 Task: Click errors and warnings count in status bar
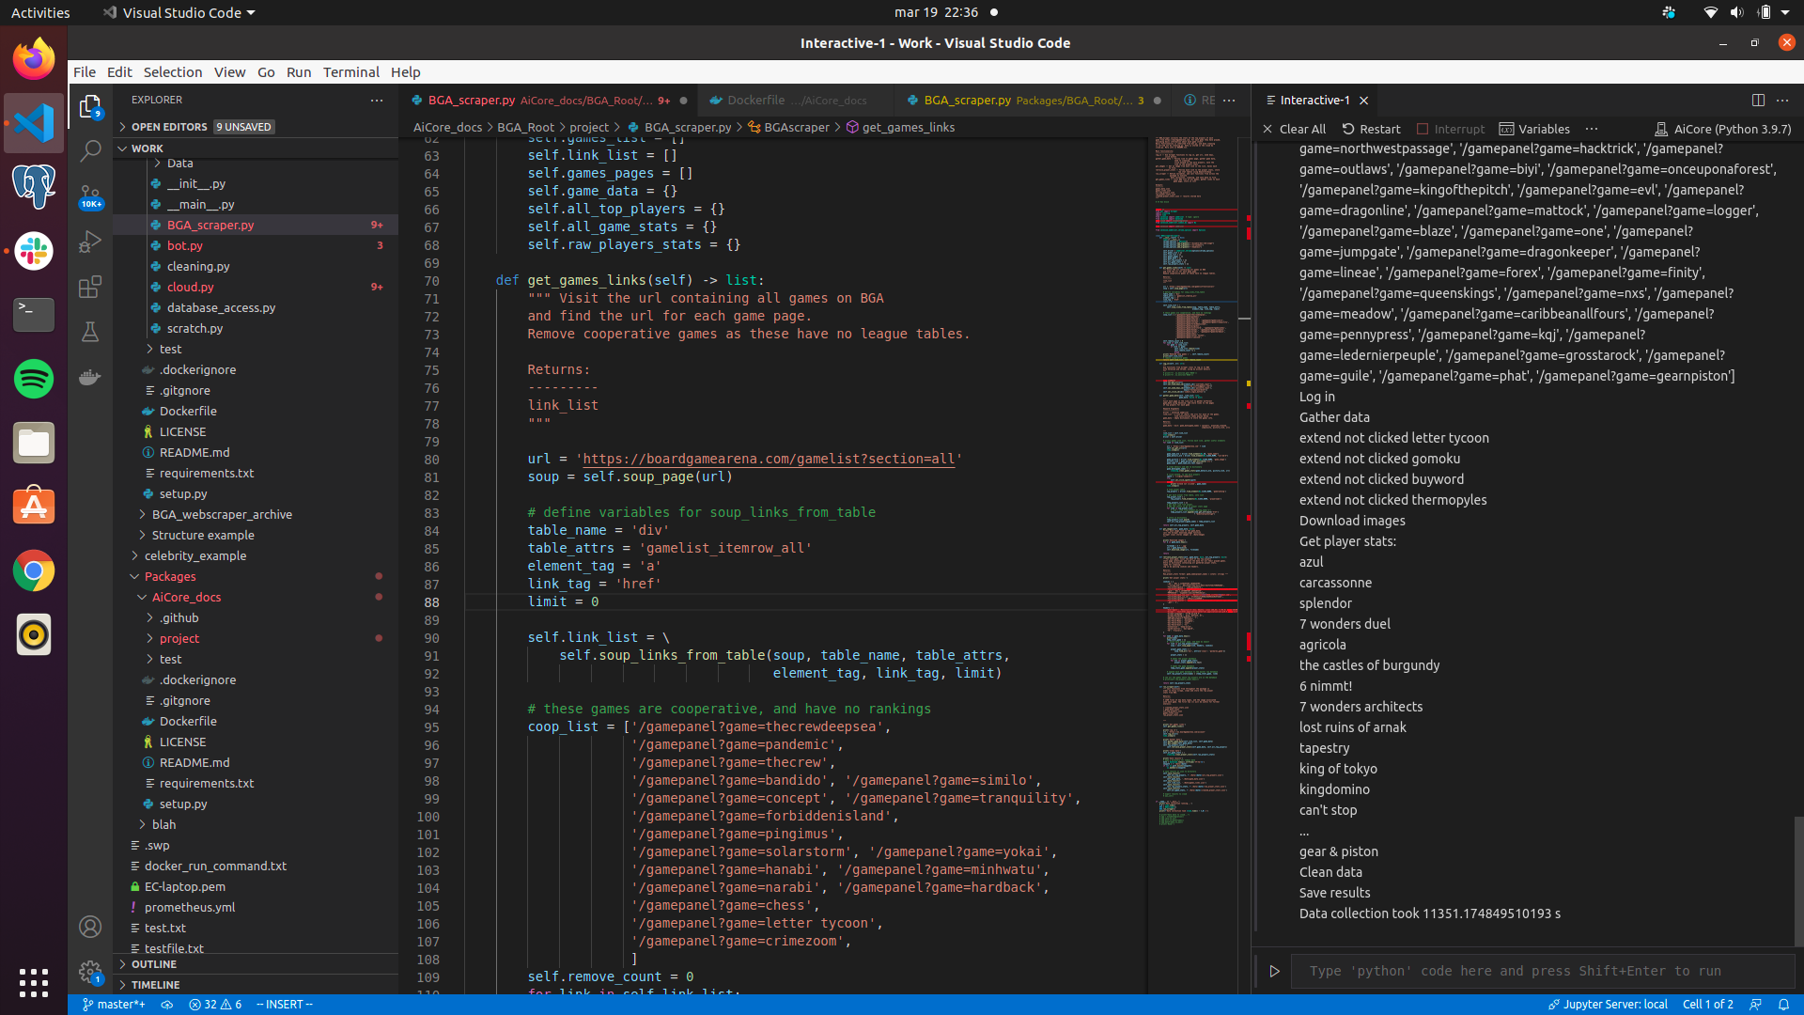point(215,1004)
